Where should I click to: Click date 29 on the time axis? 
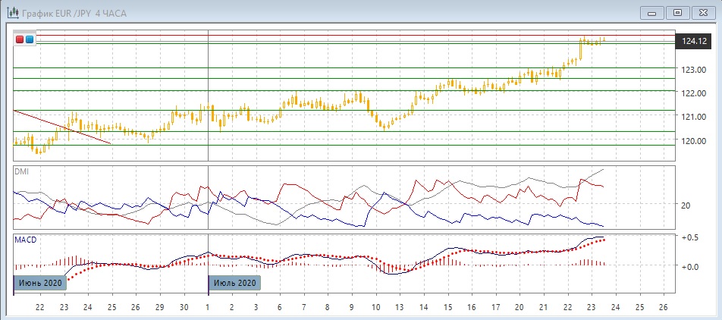(159, 306)
